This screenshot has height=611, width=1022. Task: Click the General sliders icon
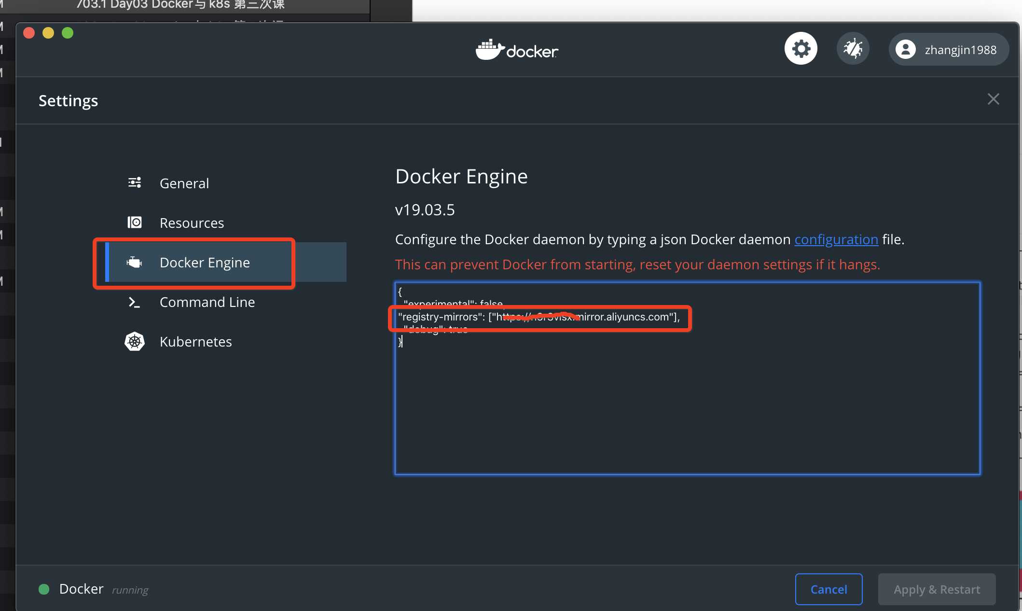point(135,183)
